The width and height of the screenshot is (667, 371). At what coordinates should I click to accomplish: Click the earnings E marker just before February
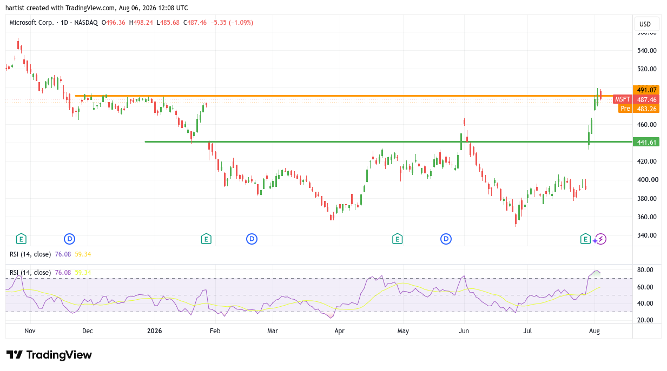tap(206, 239)
